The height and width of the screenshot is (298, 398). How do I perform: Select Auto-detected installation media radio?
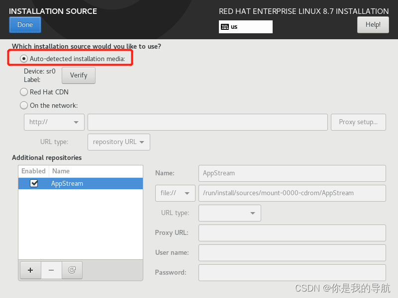pyautogui.click(x=24, y=59)
